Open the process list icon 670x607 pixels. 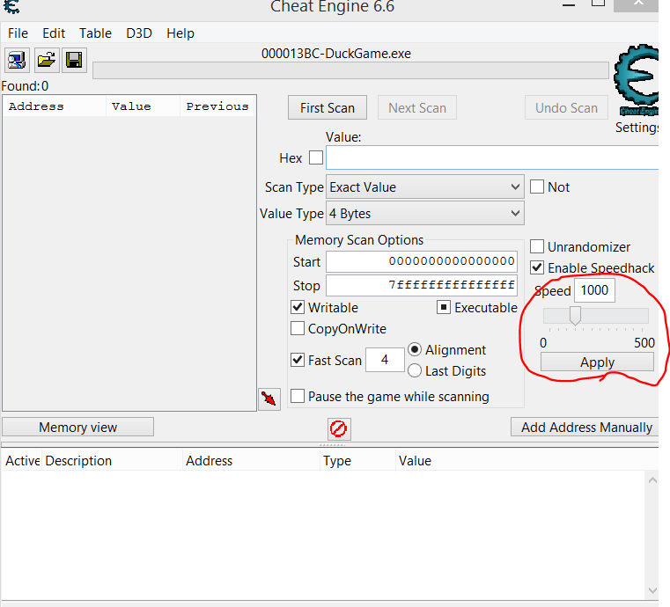pyautogui.click(x=17, y=60)
